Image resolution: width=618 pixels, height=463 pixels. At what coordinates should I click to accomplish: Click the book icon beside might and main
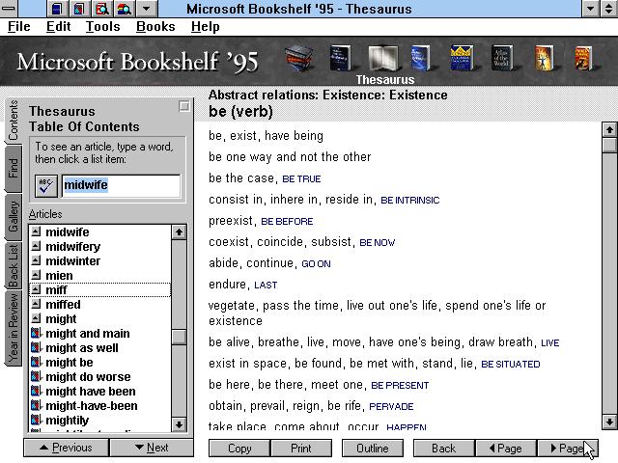[x=36, y=333]
